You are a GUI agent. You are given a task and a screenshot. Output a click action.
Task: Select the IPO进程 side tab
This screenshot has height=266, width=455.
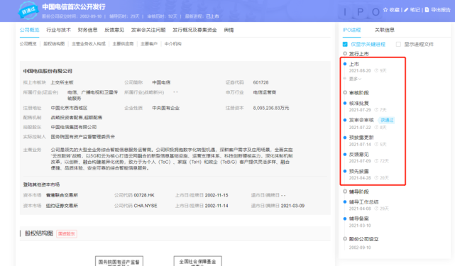351,30
